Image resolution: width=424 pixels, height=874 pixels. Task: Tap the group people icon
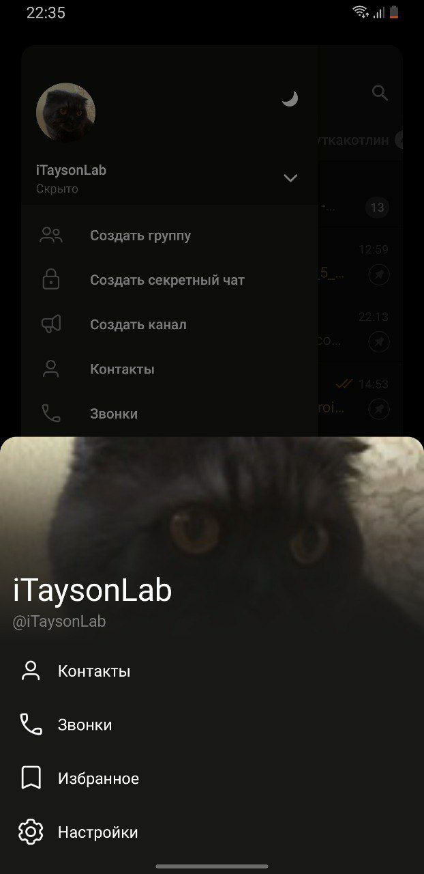click(51, 236)
